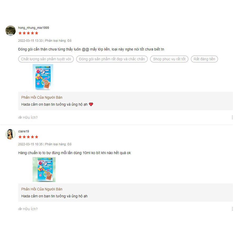
Task: Open three-dot menu of claire19's review
Action: pyautogui.click(x=232, y=209)
